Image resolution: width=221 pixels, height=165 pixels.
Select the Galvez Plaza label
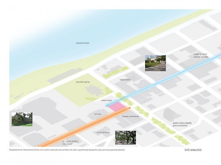107,101
